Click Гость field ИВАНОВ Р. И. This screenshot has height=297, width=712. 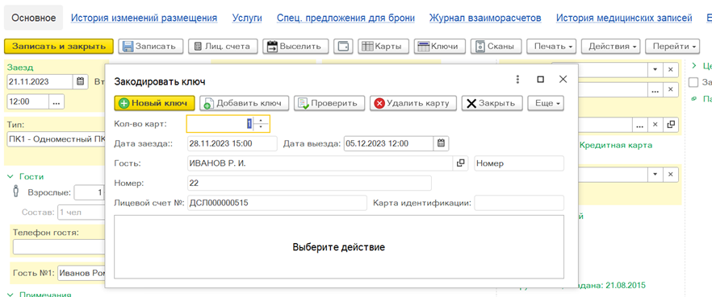(320, 163)
